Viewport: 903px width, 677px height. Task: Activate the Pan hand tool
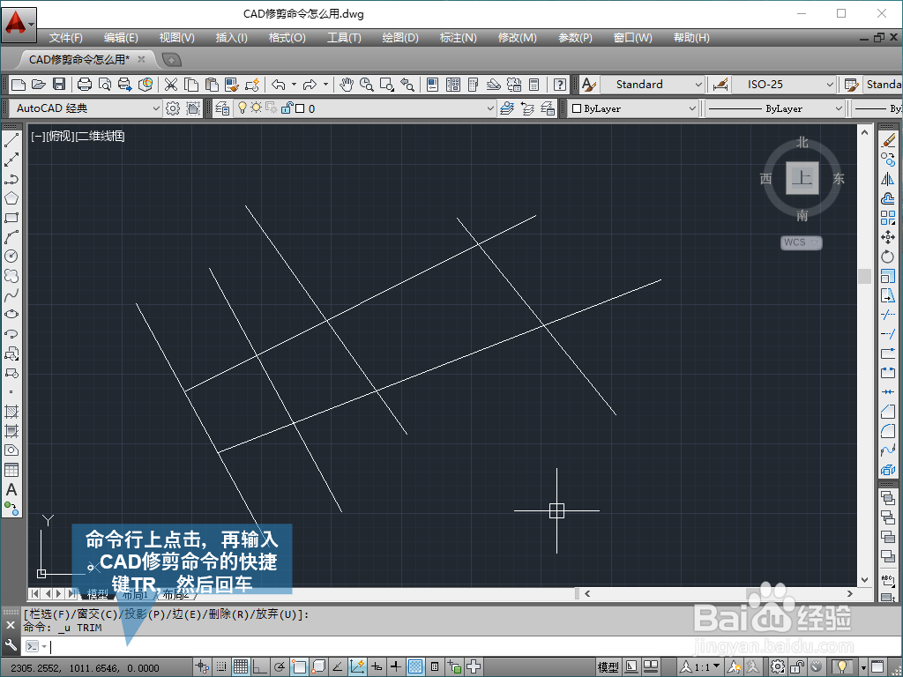[x=346, y=85]
